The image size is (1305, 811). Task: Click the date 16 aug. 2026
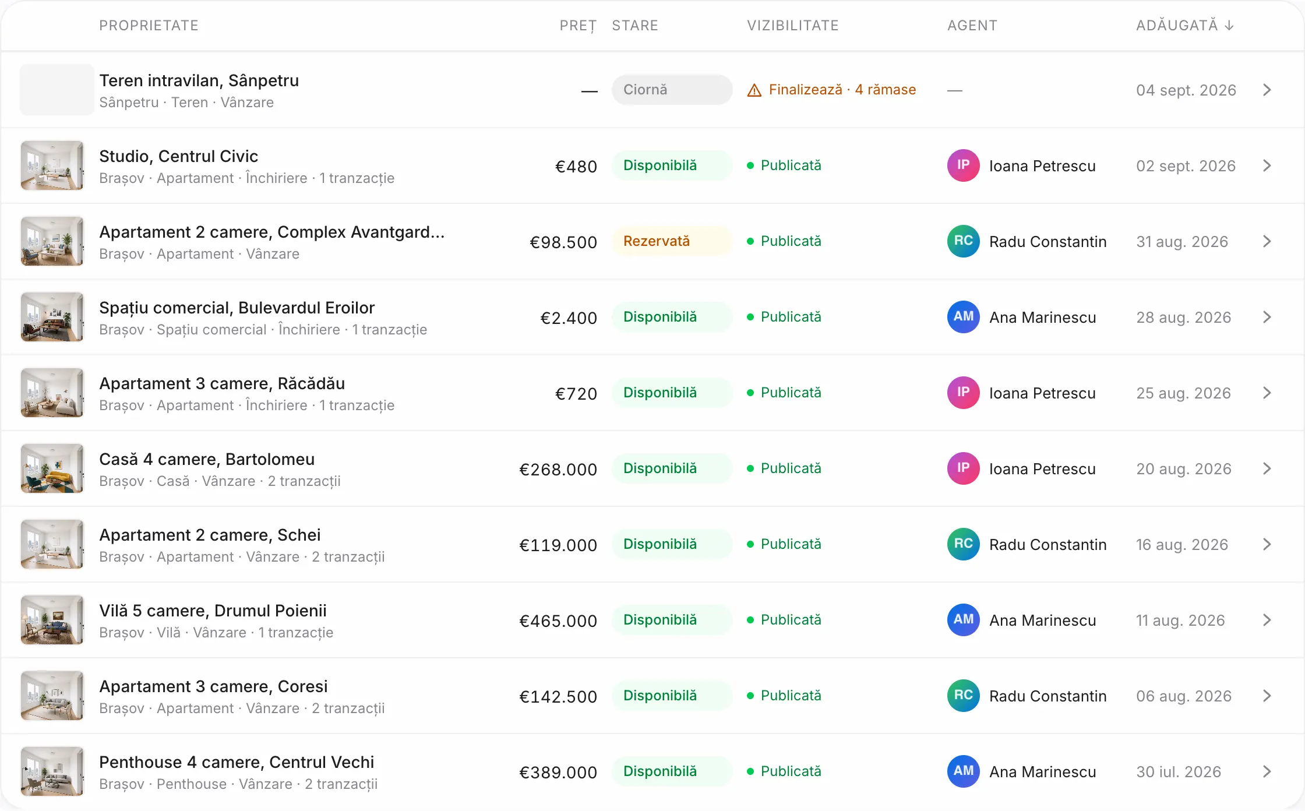(x=1182, y=545)
